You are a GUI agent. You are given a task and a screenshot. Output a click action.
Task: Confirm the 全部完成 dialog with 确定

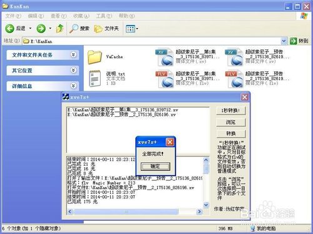155,166
